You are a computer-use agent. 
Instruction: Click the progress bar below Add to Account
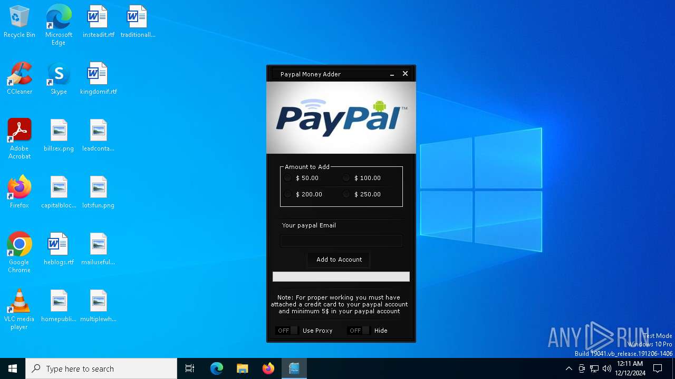coord(341,277)
